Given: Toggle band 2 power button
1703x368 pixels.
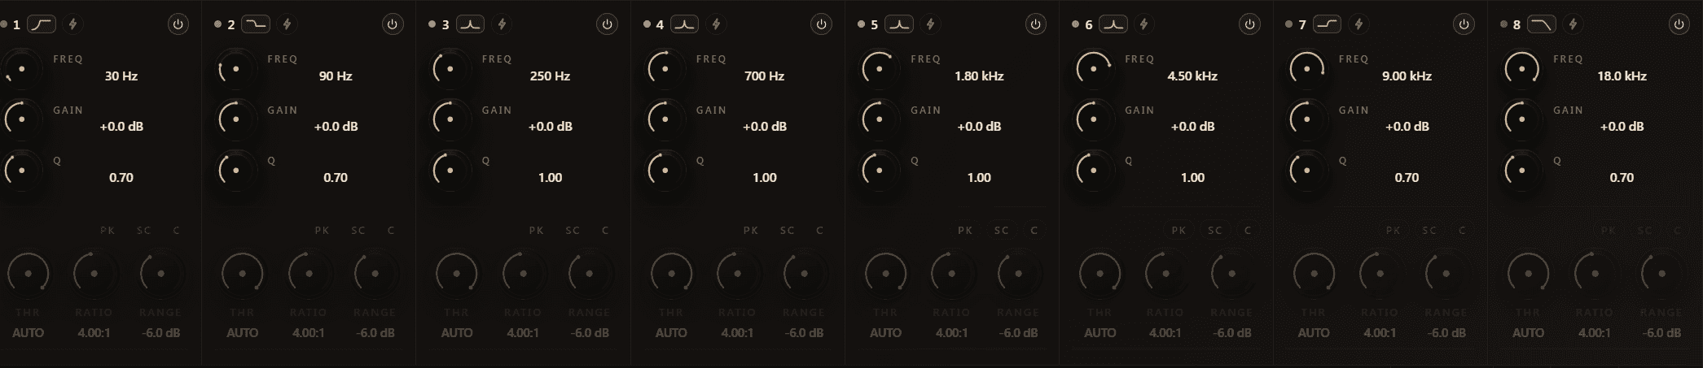Looking at the screenshot, I should (392, 24).
